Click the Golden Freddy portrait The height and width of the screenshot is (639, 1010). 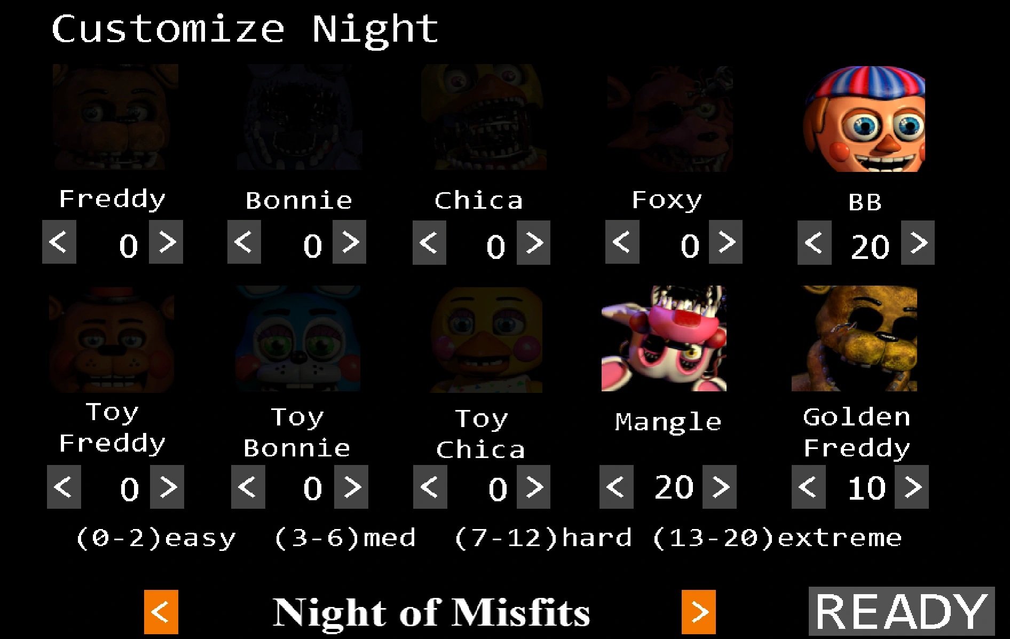click(854, 338)
